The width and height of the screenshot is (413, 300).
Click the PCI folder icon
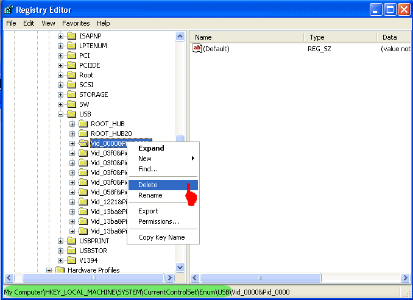71,55
